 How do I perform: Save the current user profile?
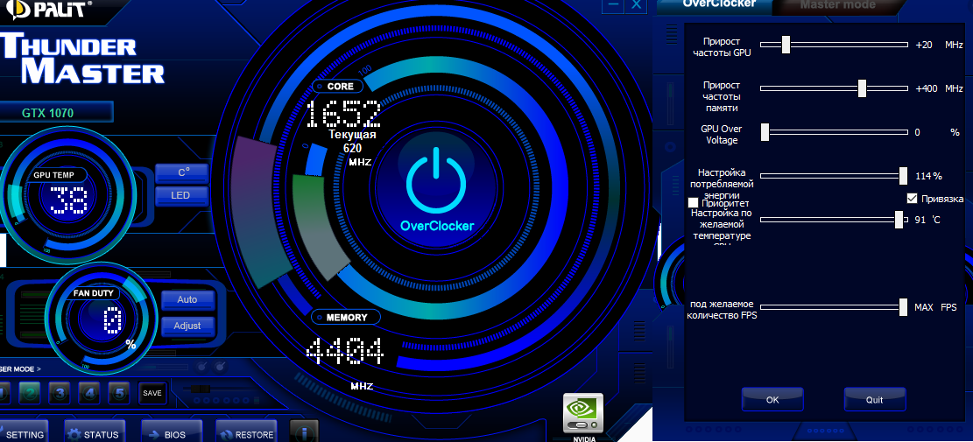(152, 393)
